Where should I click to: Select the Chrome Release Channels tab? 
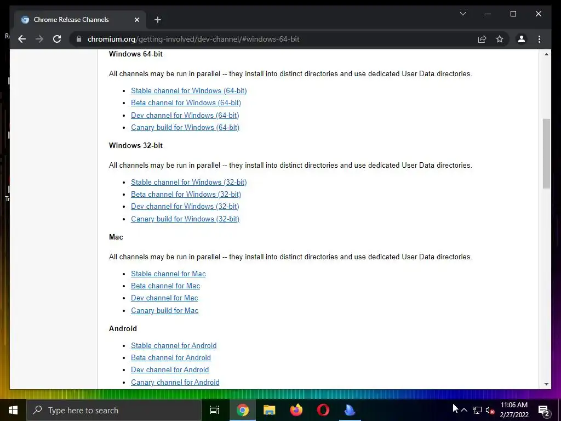click(80, 20)
